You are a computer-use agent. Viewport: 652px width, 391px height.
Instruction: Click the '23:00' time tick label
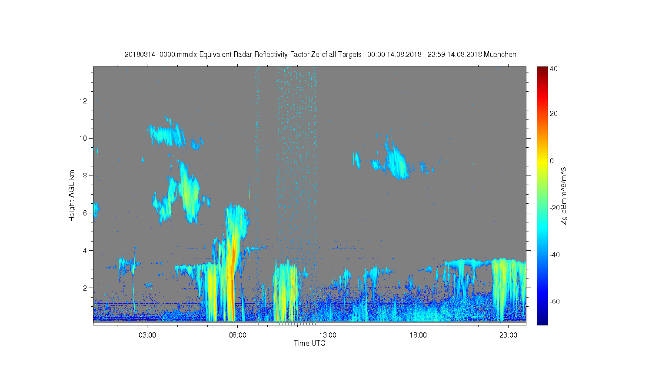[508, 335]
